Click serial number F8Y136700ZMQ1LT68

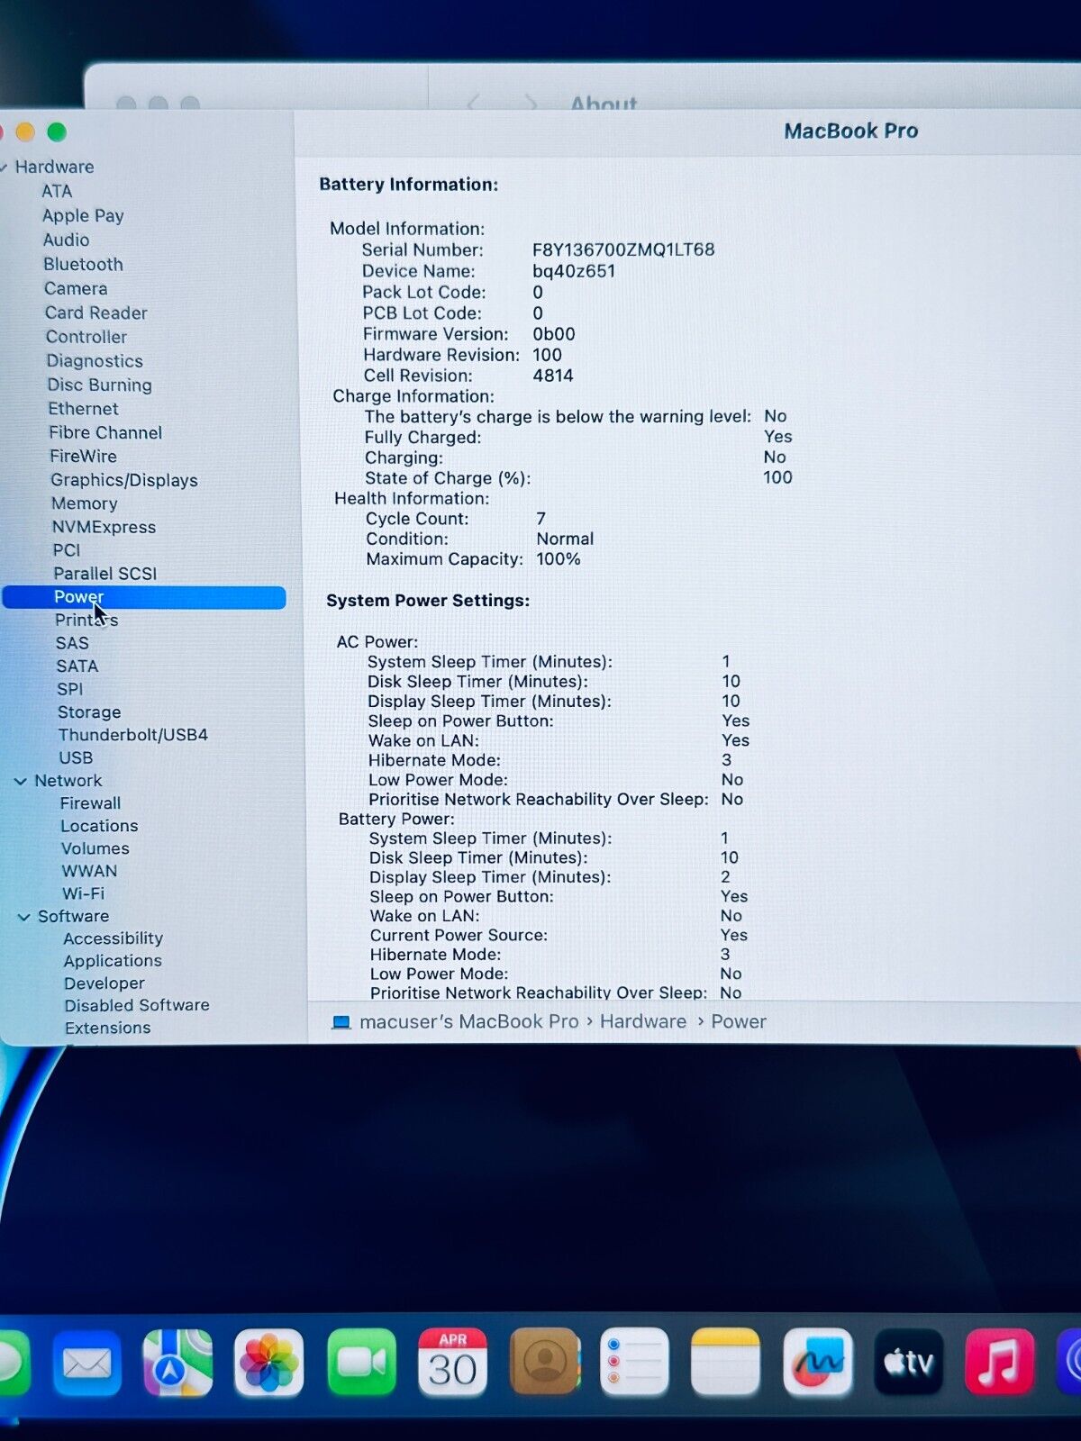(623, 249)
